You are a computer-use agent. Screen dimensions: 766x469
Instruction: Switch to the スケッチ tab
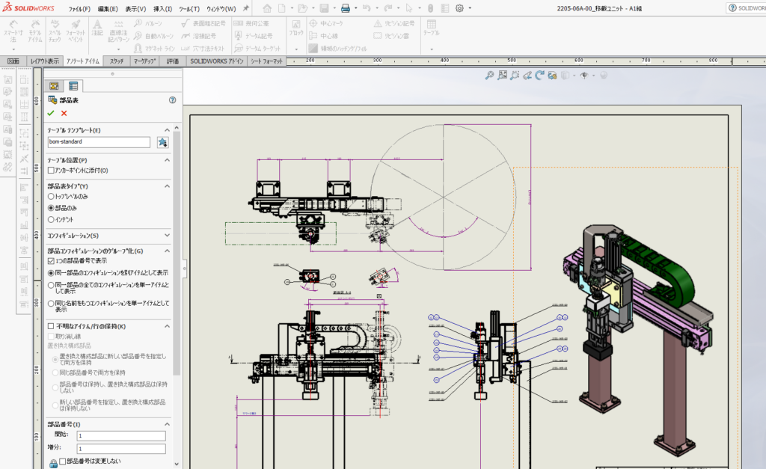point(117,61)
